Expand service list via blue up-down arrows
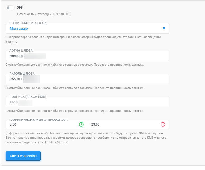Image resolution: width=205 pixels, height=170 pixels. click(x=164, y=28)
